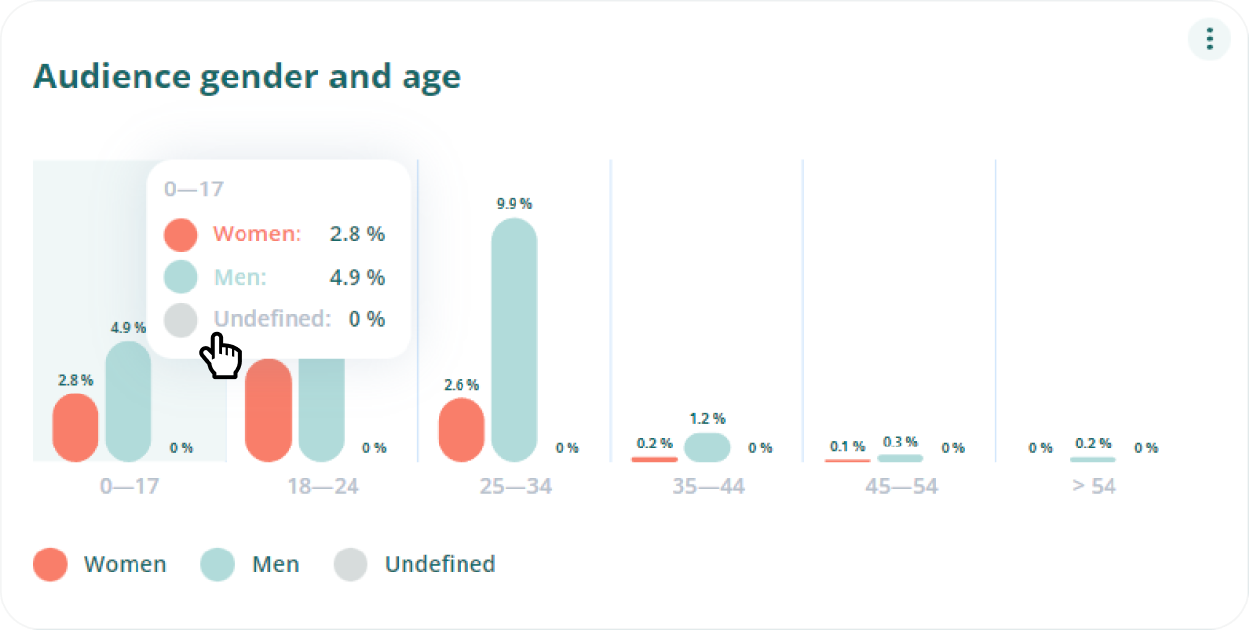The image size is (1249, 630).
Task: Select the 35—44 age group label
Action: pos(707,486)
